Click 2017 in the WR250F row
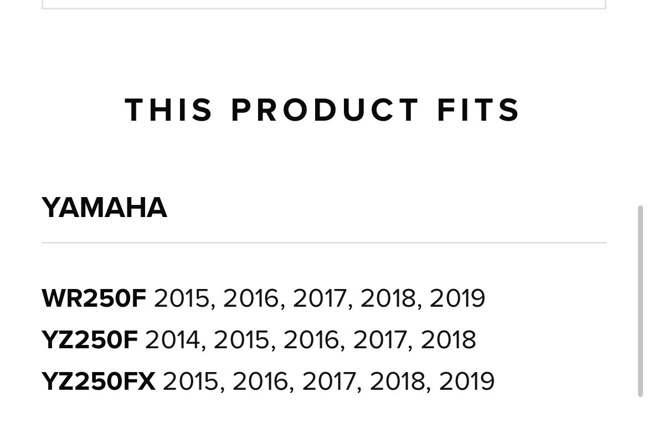The image size is (648, 423). [320, 298]
